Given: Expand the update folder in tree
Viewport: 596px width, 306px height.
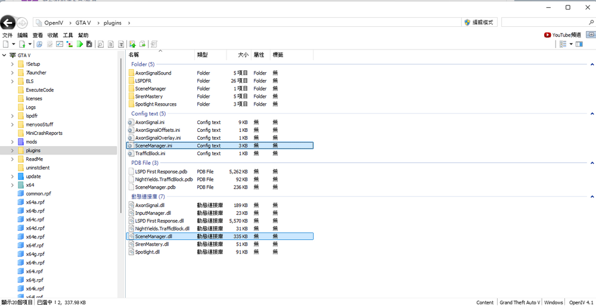Looking at the screenshot, I should 13,176.
